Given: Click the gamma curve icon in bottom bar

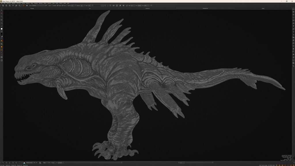Looking at the screenshot, I should [x=40, y=163].
